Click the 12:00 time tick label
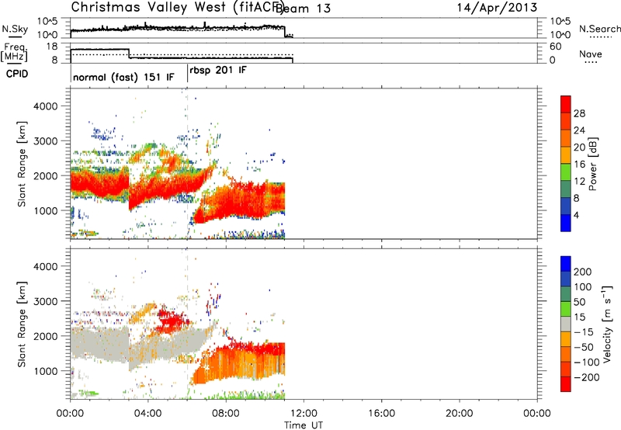 [x=304, y=414]
